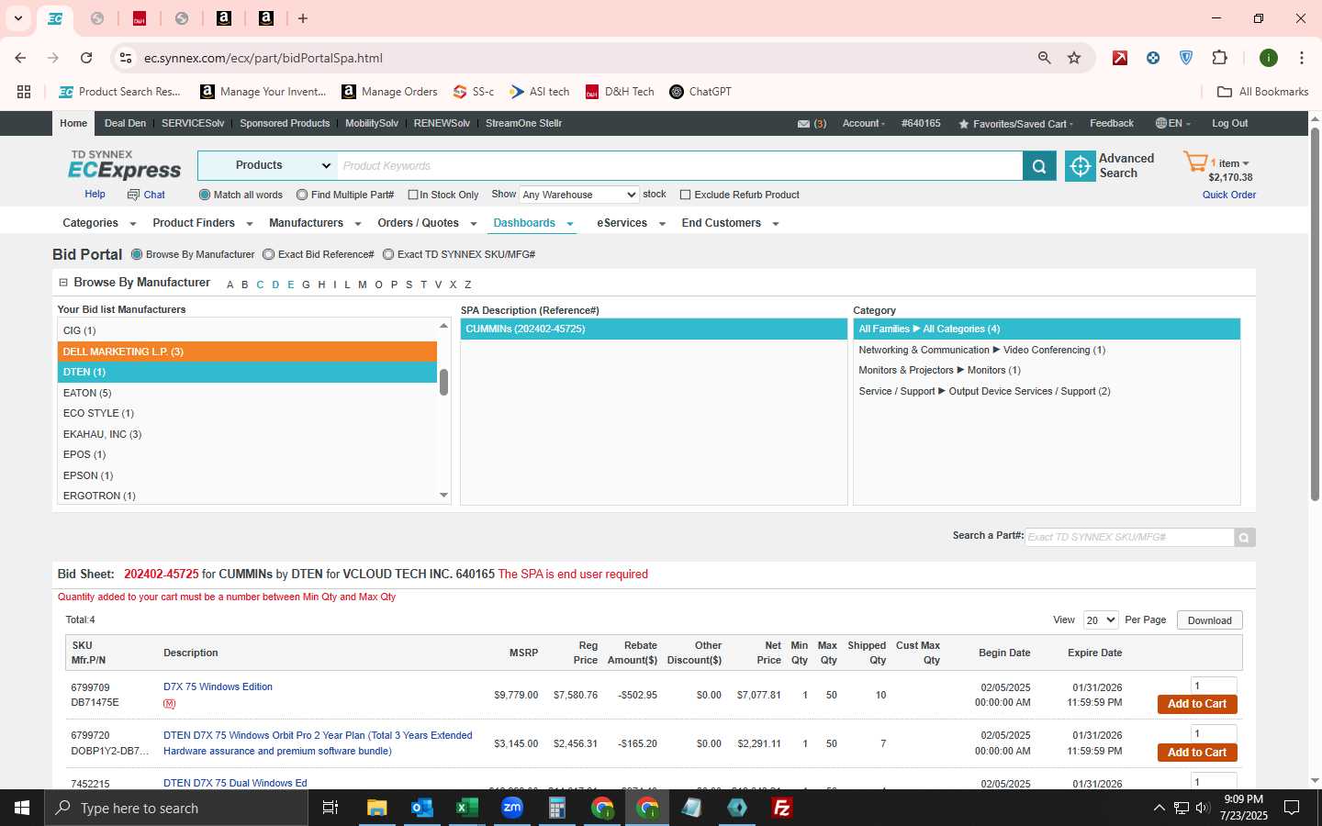
Task: Expand the Manufacturers menu
Action: [x=314, y=223]
